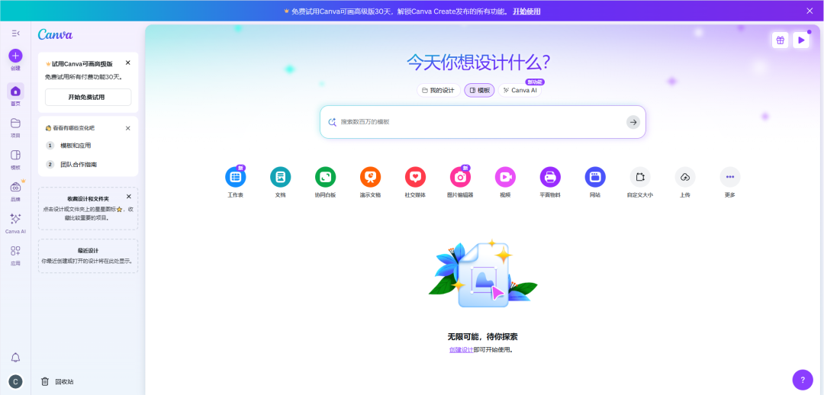Open Photo editor (图片编辑器)

(460, 177)
